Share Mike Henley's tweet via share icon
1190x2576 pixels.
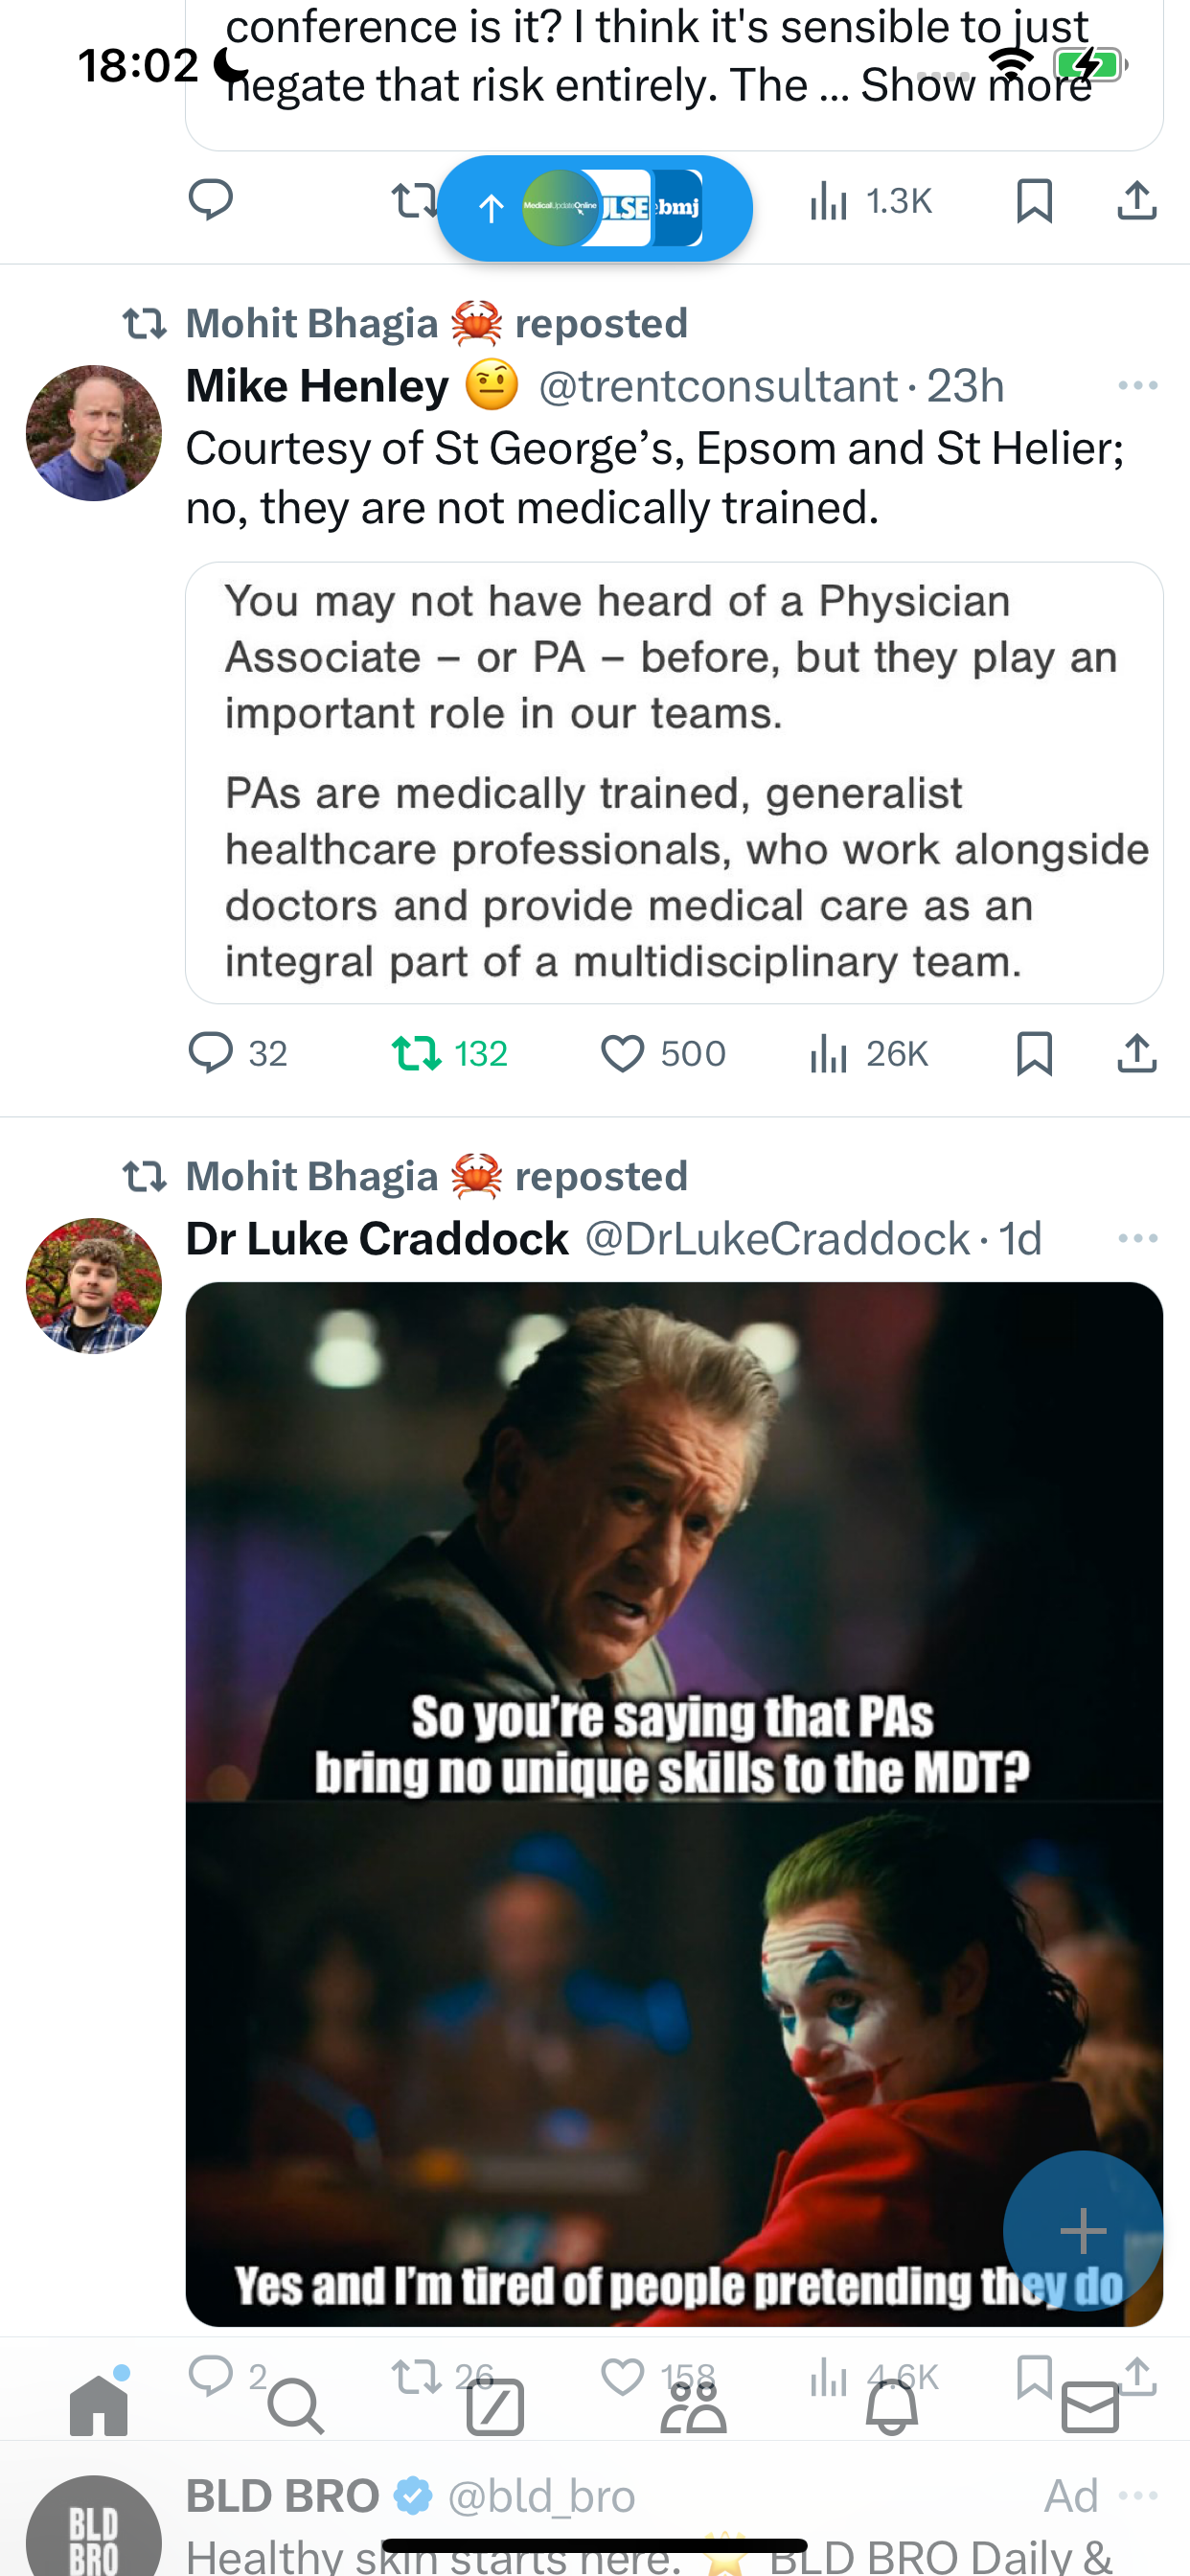pos(1137,1053)
